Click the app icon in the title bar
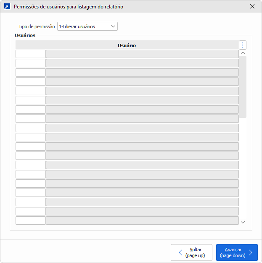Image resolution: width=262 pixels, height=263 pixels. [x=7, y=7]
